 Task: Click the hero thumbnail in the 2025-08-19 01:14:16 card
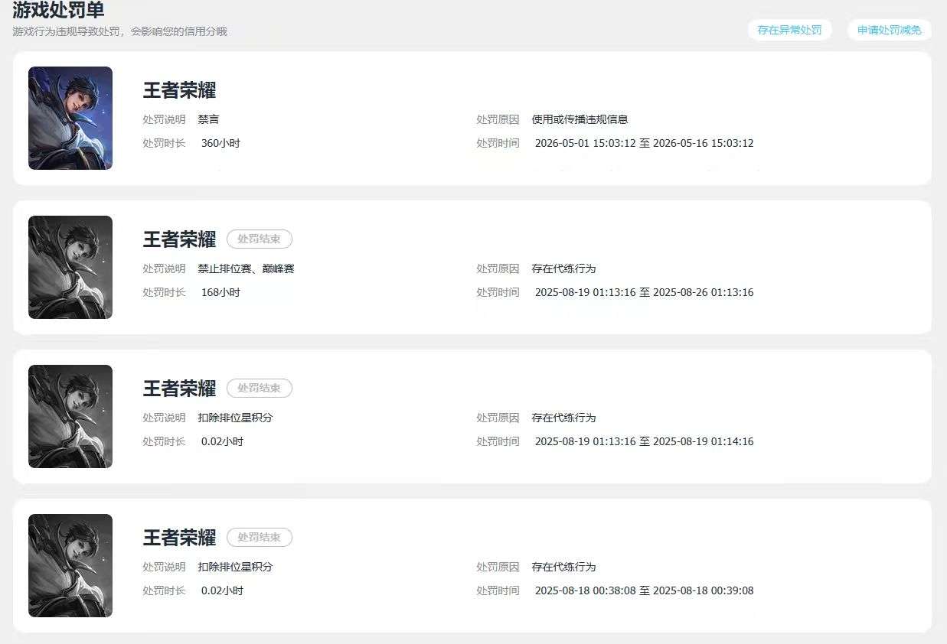point(70,416)
